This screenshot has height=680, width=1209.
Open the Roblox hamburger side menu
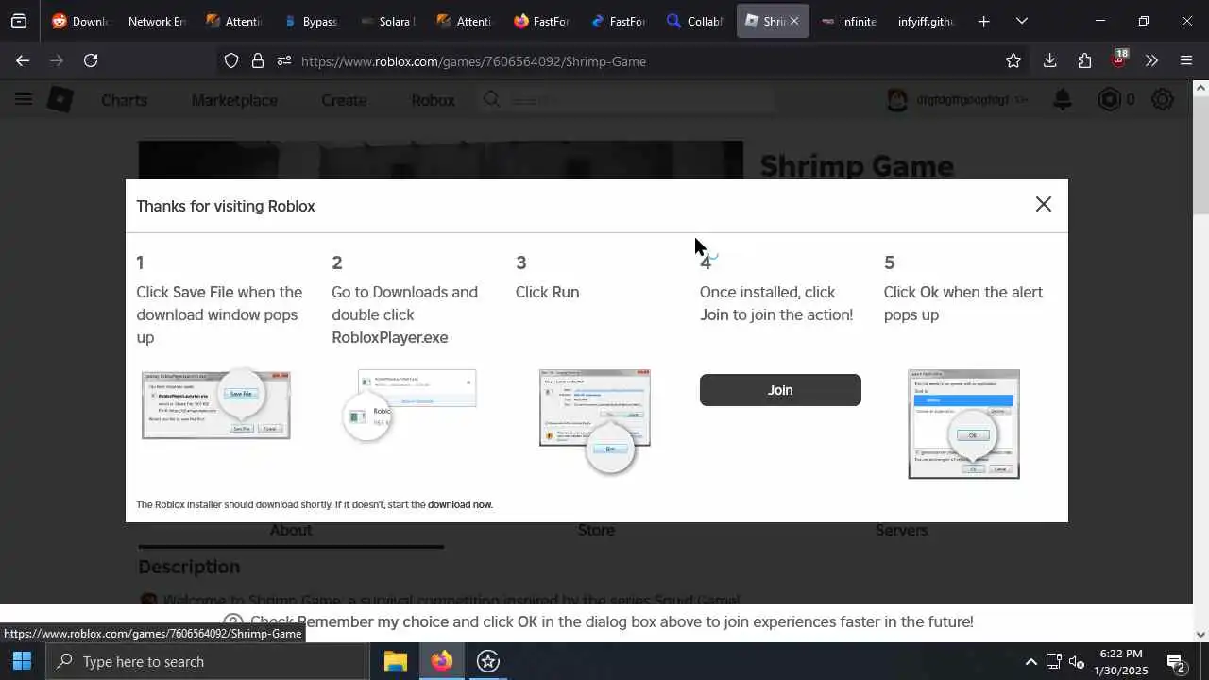pyautogui.click(x=24, y=99)
